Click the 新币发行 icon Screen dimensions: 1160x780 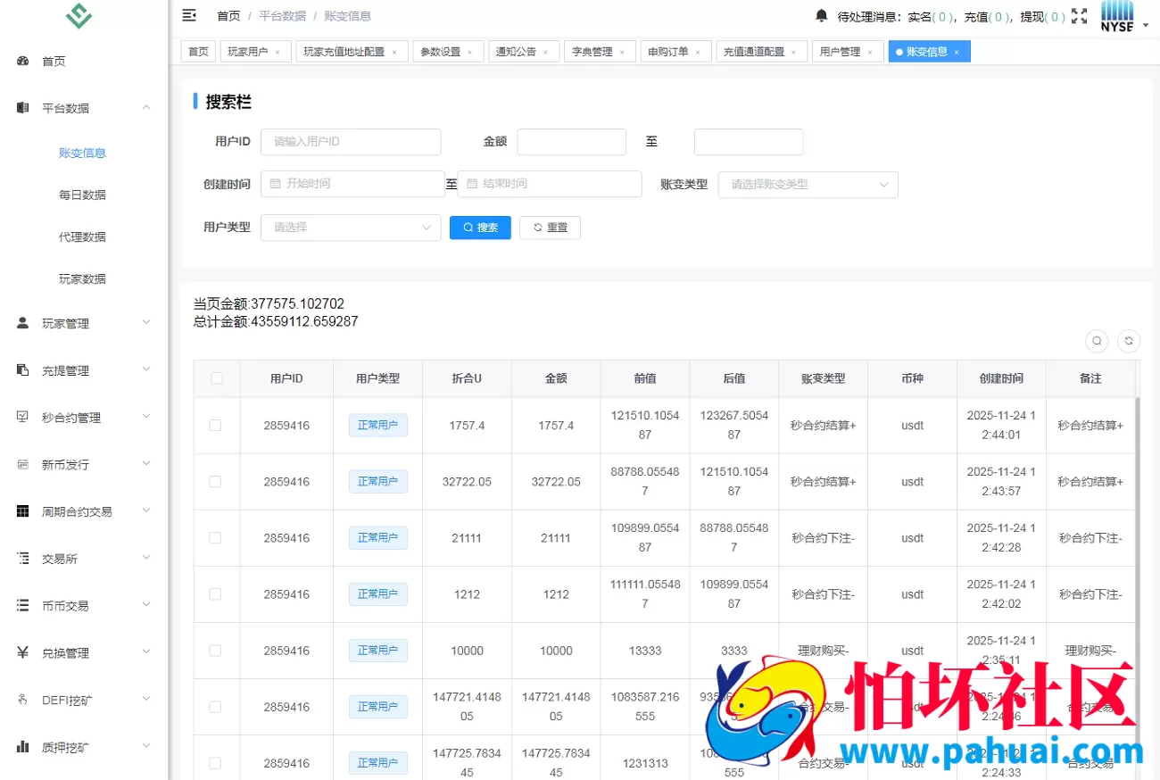(x=23, y=464)
